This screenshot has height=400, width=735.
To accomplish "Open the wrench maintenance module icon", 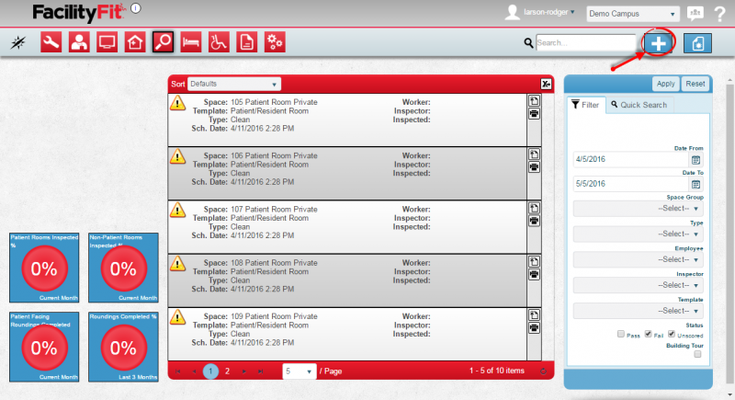I will click(51, 41).
